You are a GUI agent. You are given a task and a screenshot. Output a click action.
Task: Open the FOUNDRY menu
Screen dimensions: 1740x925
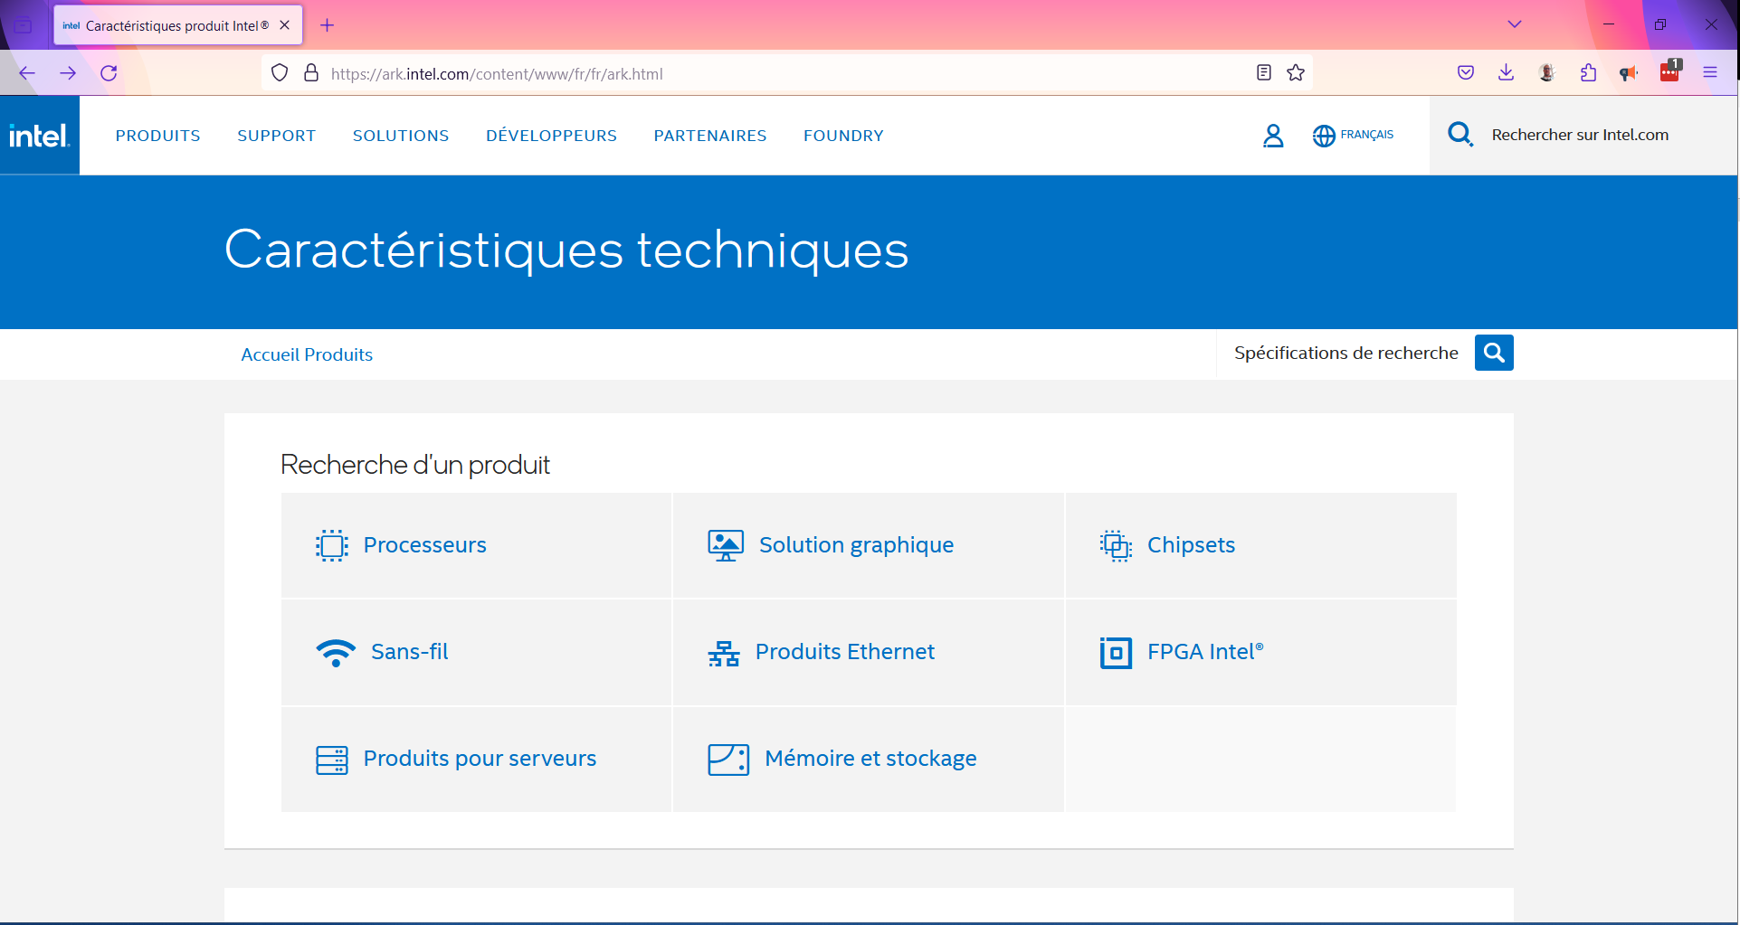[x=843, y=136]
